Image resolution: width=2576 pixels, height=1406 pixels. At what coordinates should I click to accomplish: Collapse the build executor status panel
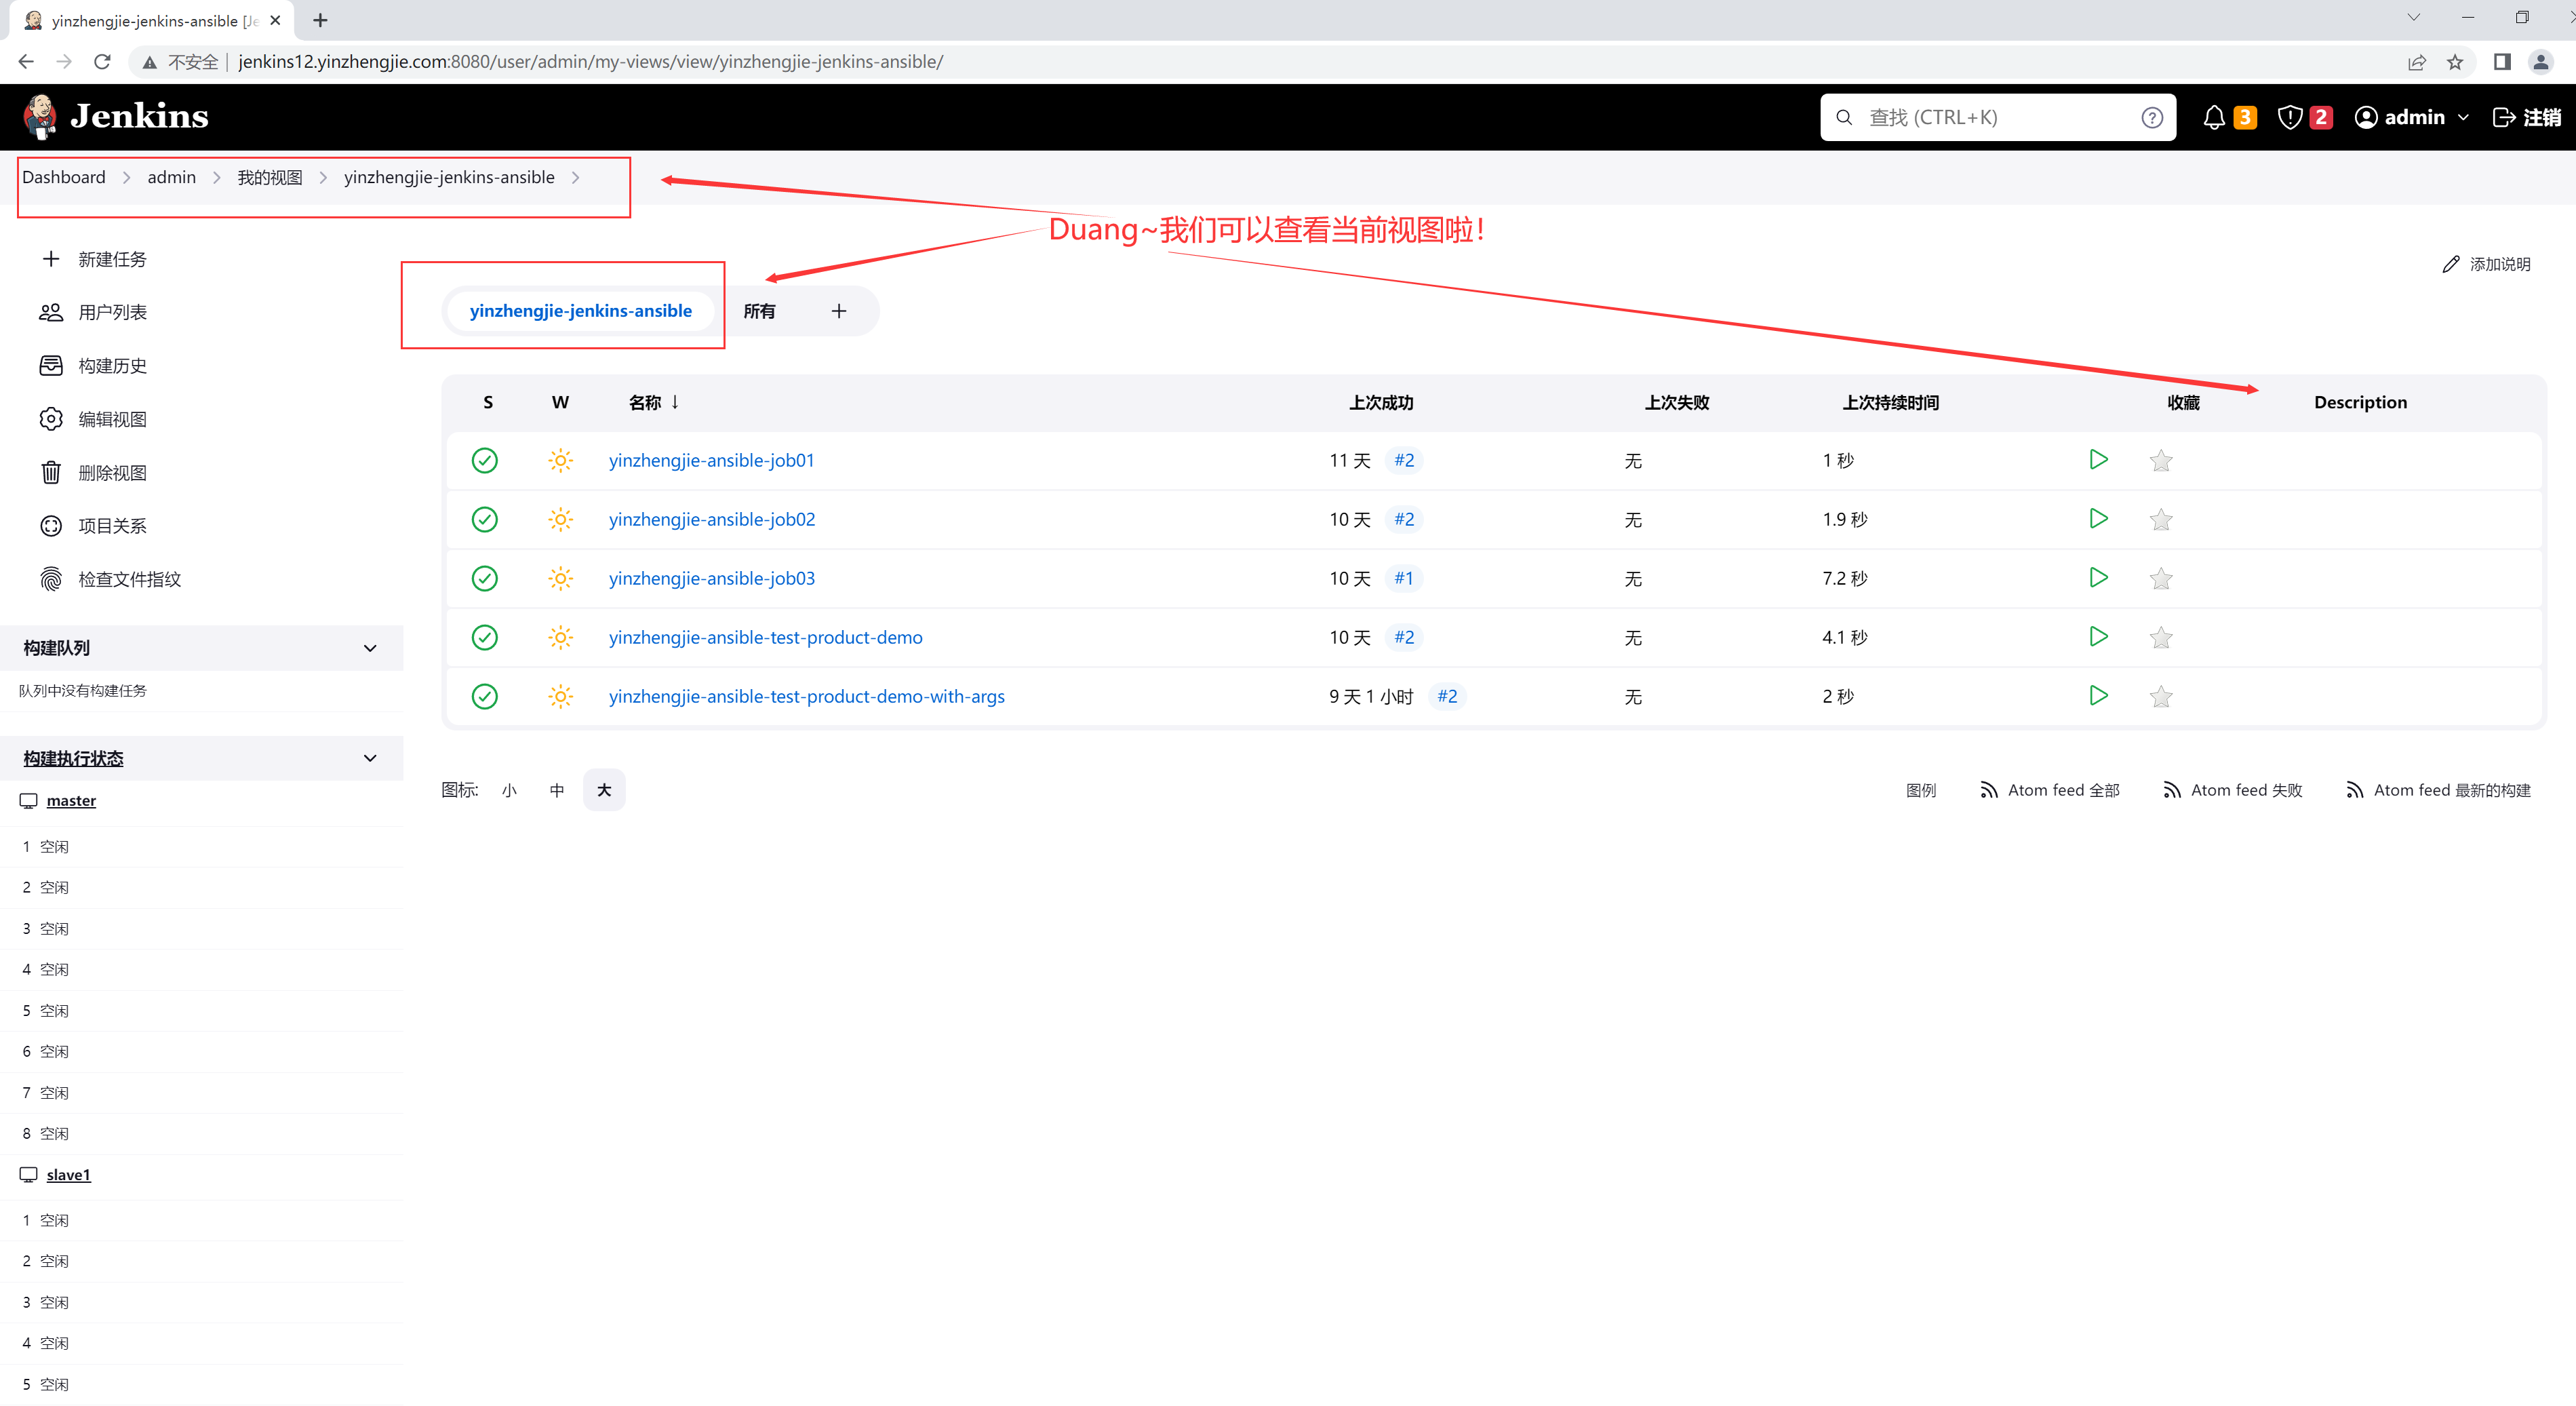370,758
